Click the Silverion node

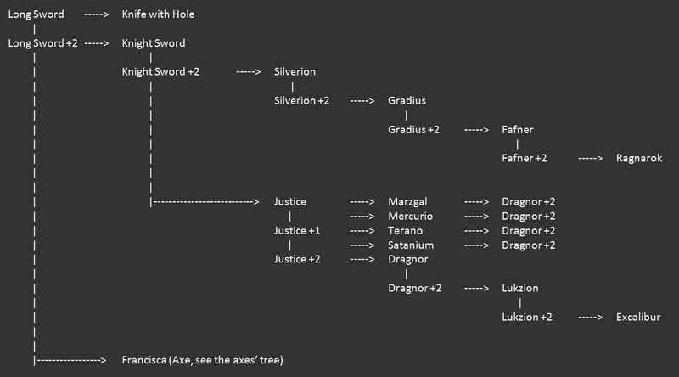coord(295,72)
